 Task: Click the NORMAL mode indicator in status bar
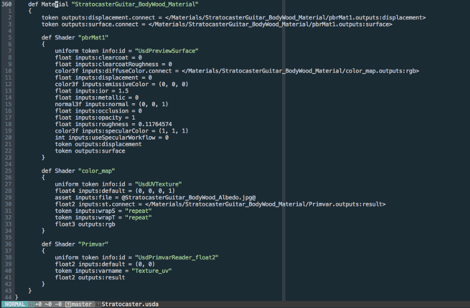(13, 304)
